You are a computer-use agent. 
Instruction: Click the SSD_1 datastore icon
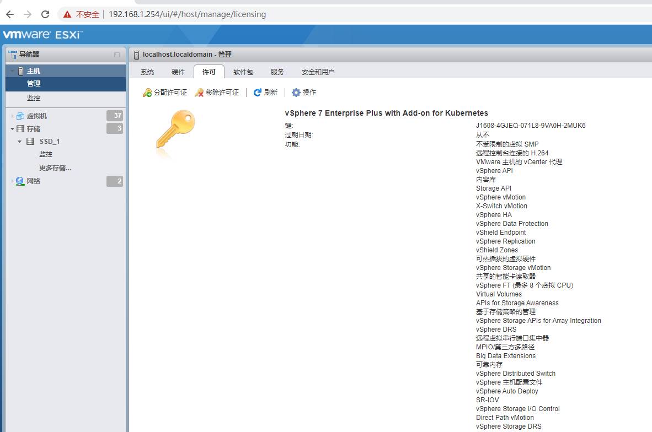[x=30, y=142]
